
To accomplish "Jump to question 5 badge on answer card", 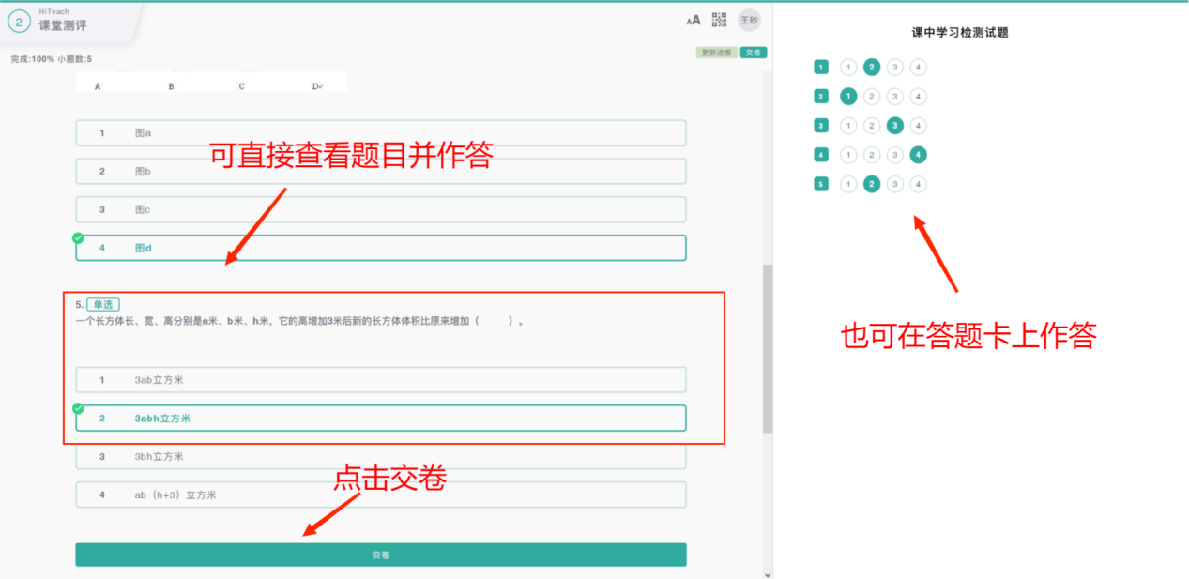I will click(x=821, y=184).
